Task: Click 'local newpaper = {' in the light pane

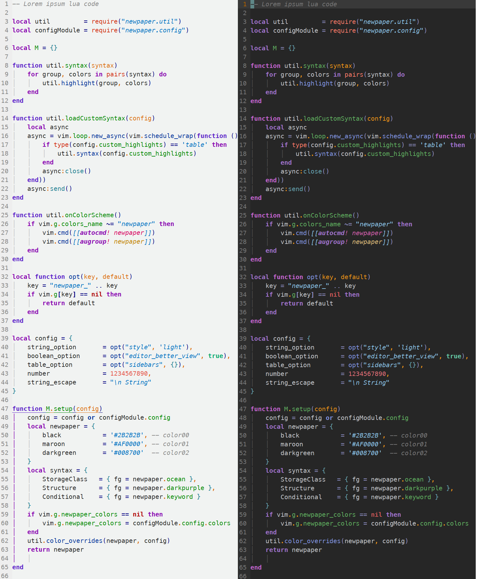Action: pyautogui.click(x=61, y=426)
